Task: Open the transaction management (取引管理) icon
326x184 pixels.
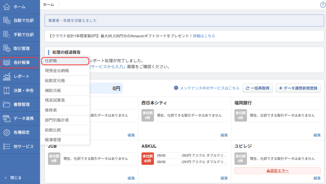Action: pos(7,49)
